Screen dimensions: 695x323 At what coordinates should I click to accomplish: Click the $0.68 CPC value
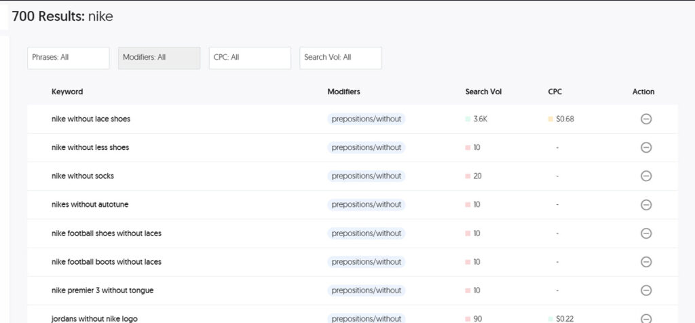565,119
